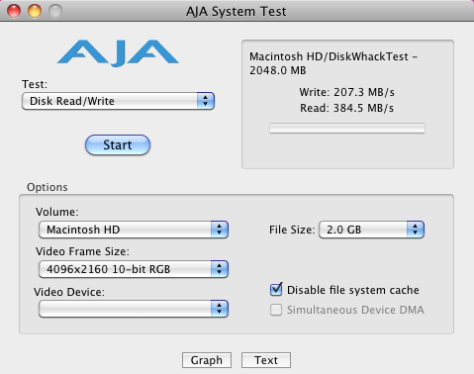Switch to the Text view

point(266,360)
